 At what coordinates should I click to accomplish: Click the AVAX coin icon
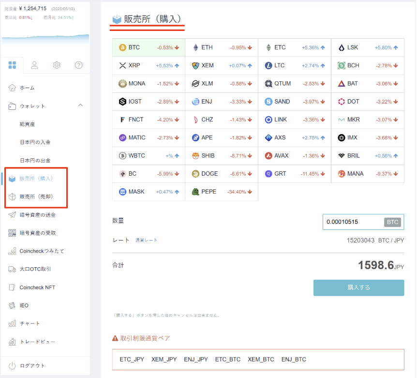[x=268, y=156]
